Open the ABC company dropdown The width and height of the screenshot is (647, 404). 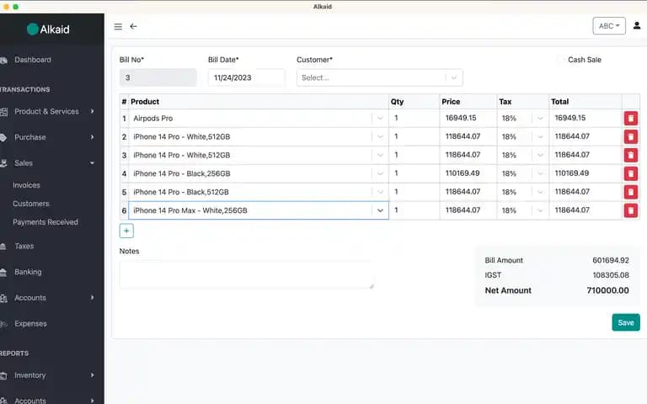point(609,26)
